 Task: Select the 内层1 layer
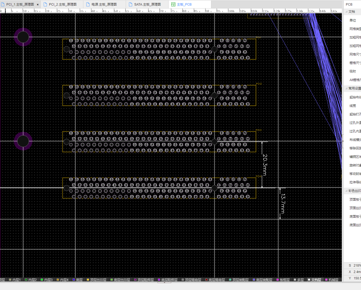click(16, 280)
